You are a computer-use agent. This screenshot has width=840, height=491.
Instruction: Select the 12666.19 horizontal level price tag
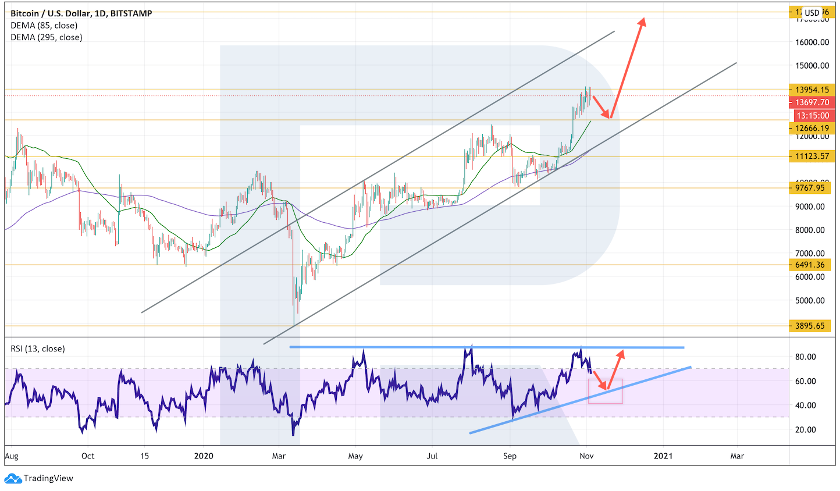pyautogui.click(x=811, y=128)
